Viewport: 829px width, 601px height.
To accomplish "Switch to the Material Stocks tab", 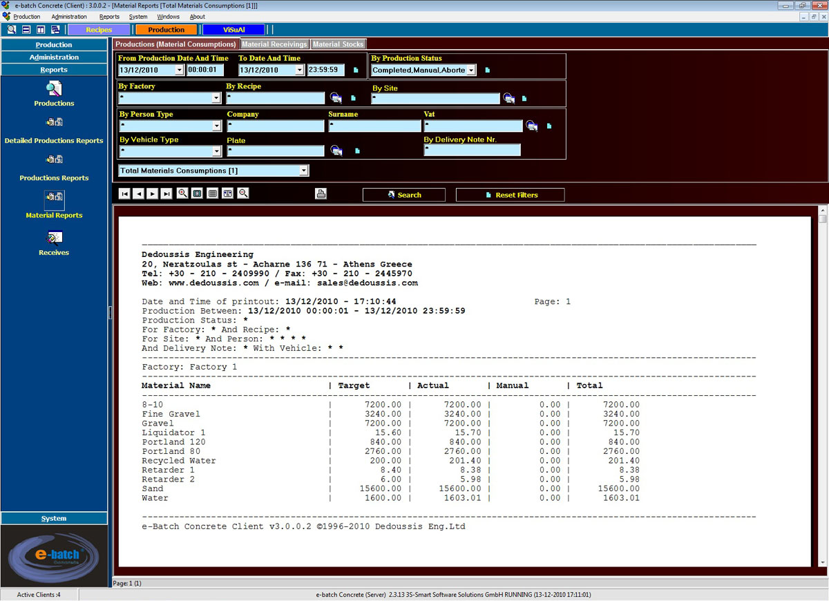I will tap(338, 44).
